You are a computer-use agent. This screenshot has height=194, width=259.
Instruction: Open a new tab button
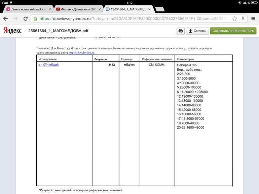click(160, 9)
